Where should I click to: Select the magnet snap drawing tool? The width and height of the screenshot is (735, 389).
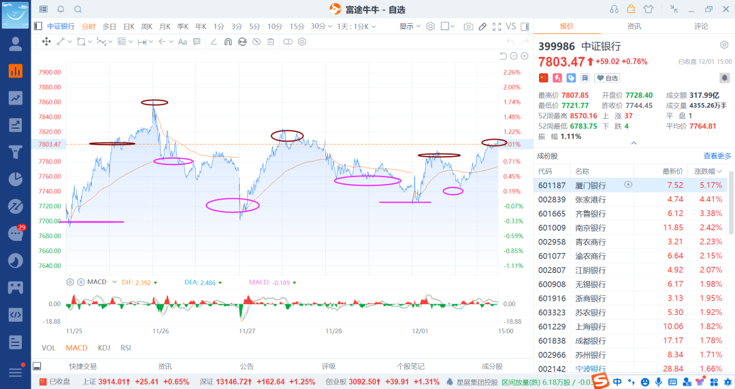click(x=228, y=41)
